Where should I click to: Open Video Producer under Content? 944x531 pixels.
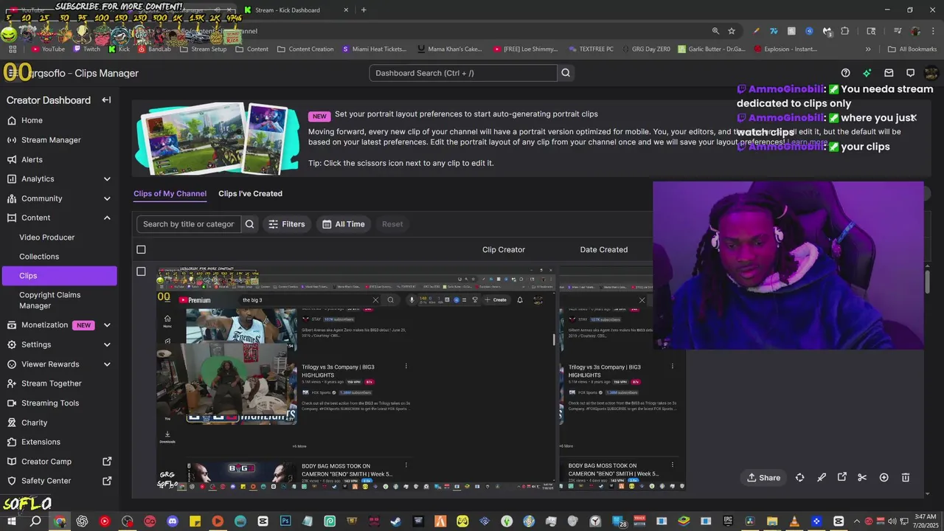point(47,237)
